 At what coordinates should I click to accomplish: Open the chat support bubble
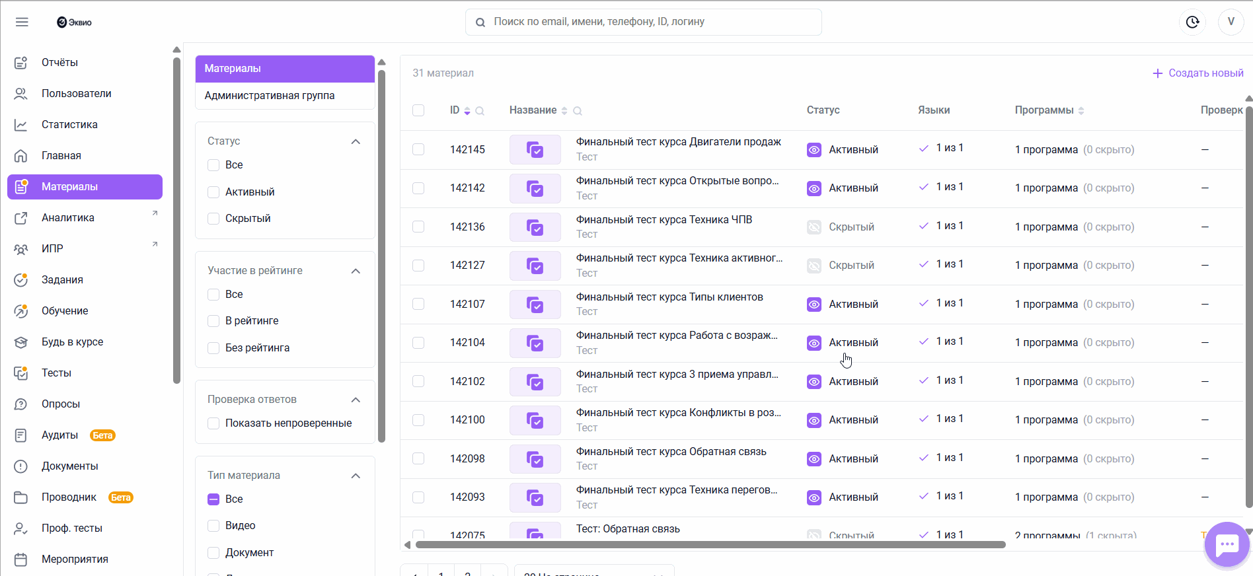click(x=1227, y=544)
